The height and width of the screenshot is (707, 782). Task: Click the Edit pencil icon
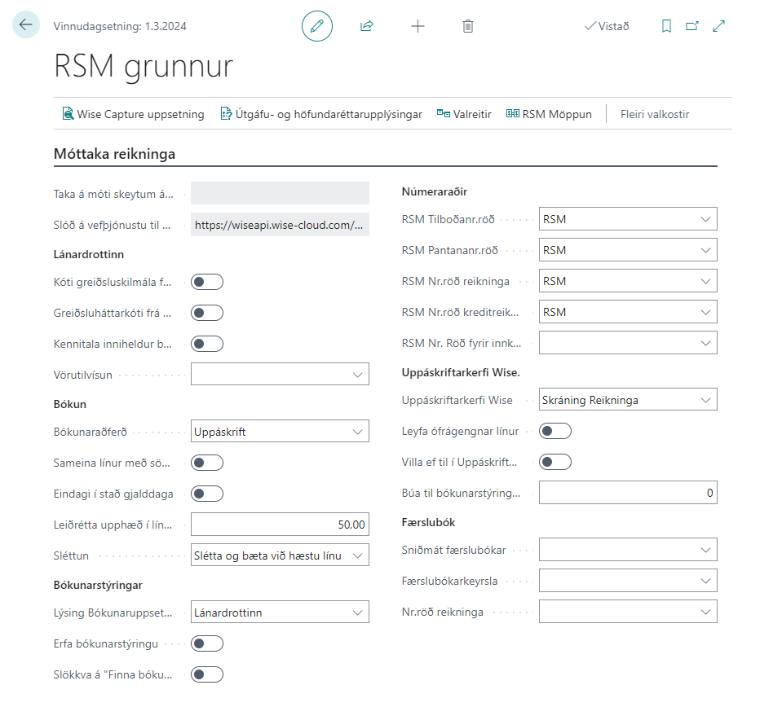point(316,25)
